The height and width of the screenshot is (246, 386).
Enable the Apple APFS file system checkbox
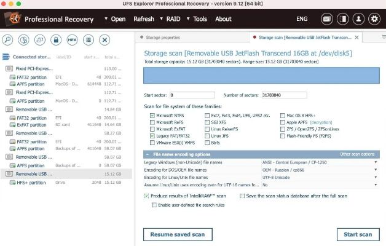(x=282, y=122)
